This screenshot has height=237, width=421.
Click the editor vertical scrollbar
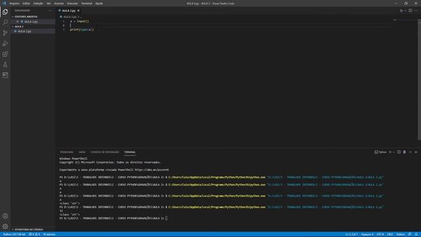(420, 79)
